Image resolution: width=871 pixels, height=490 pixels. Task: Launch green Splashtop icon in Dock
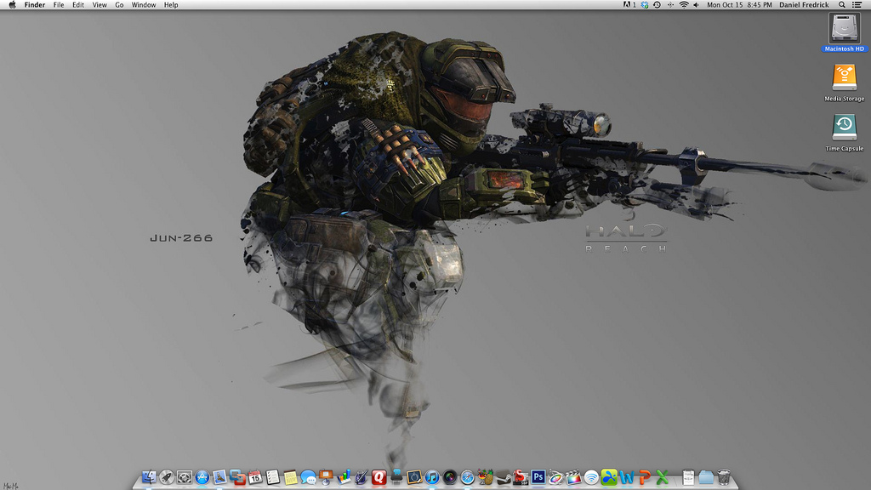(609, 476)
